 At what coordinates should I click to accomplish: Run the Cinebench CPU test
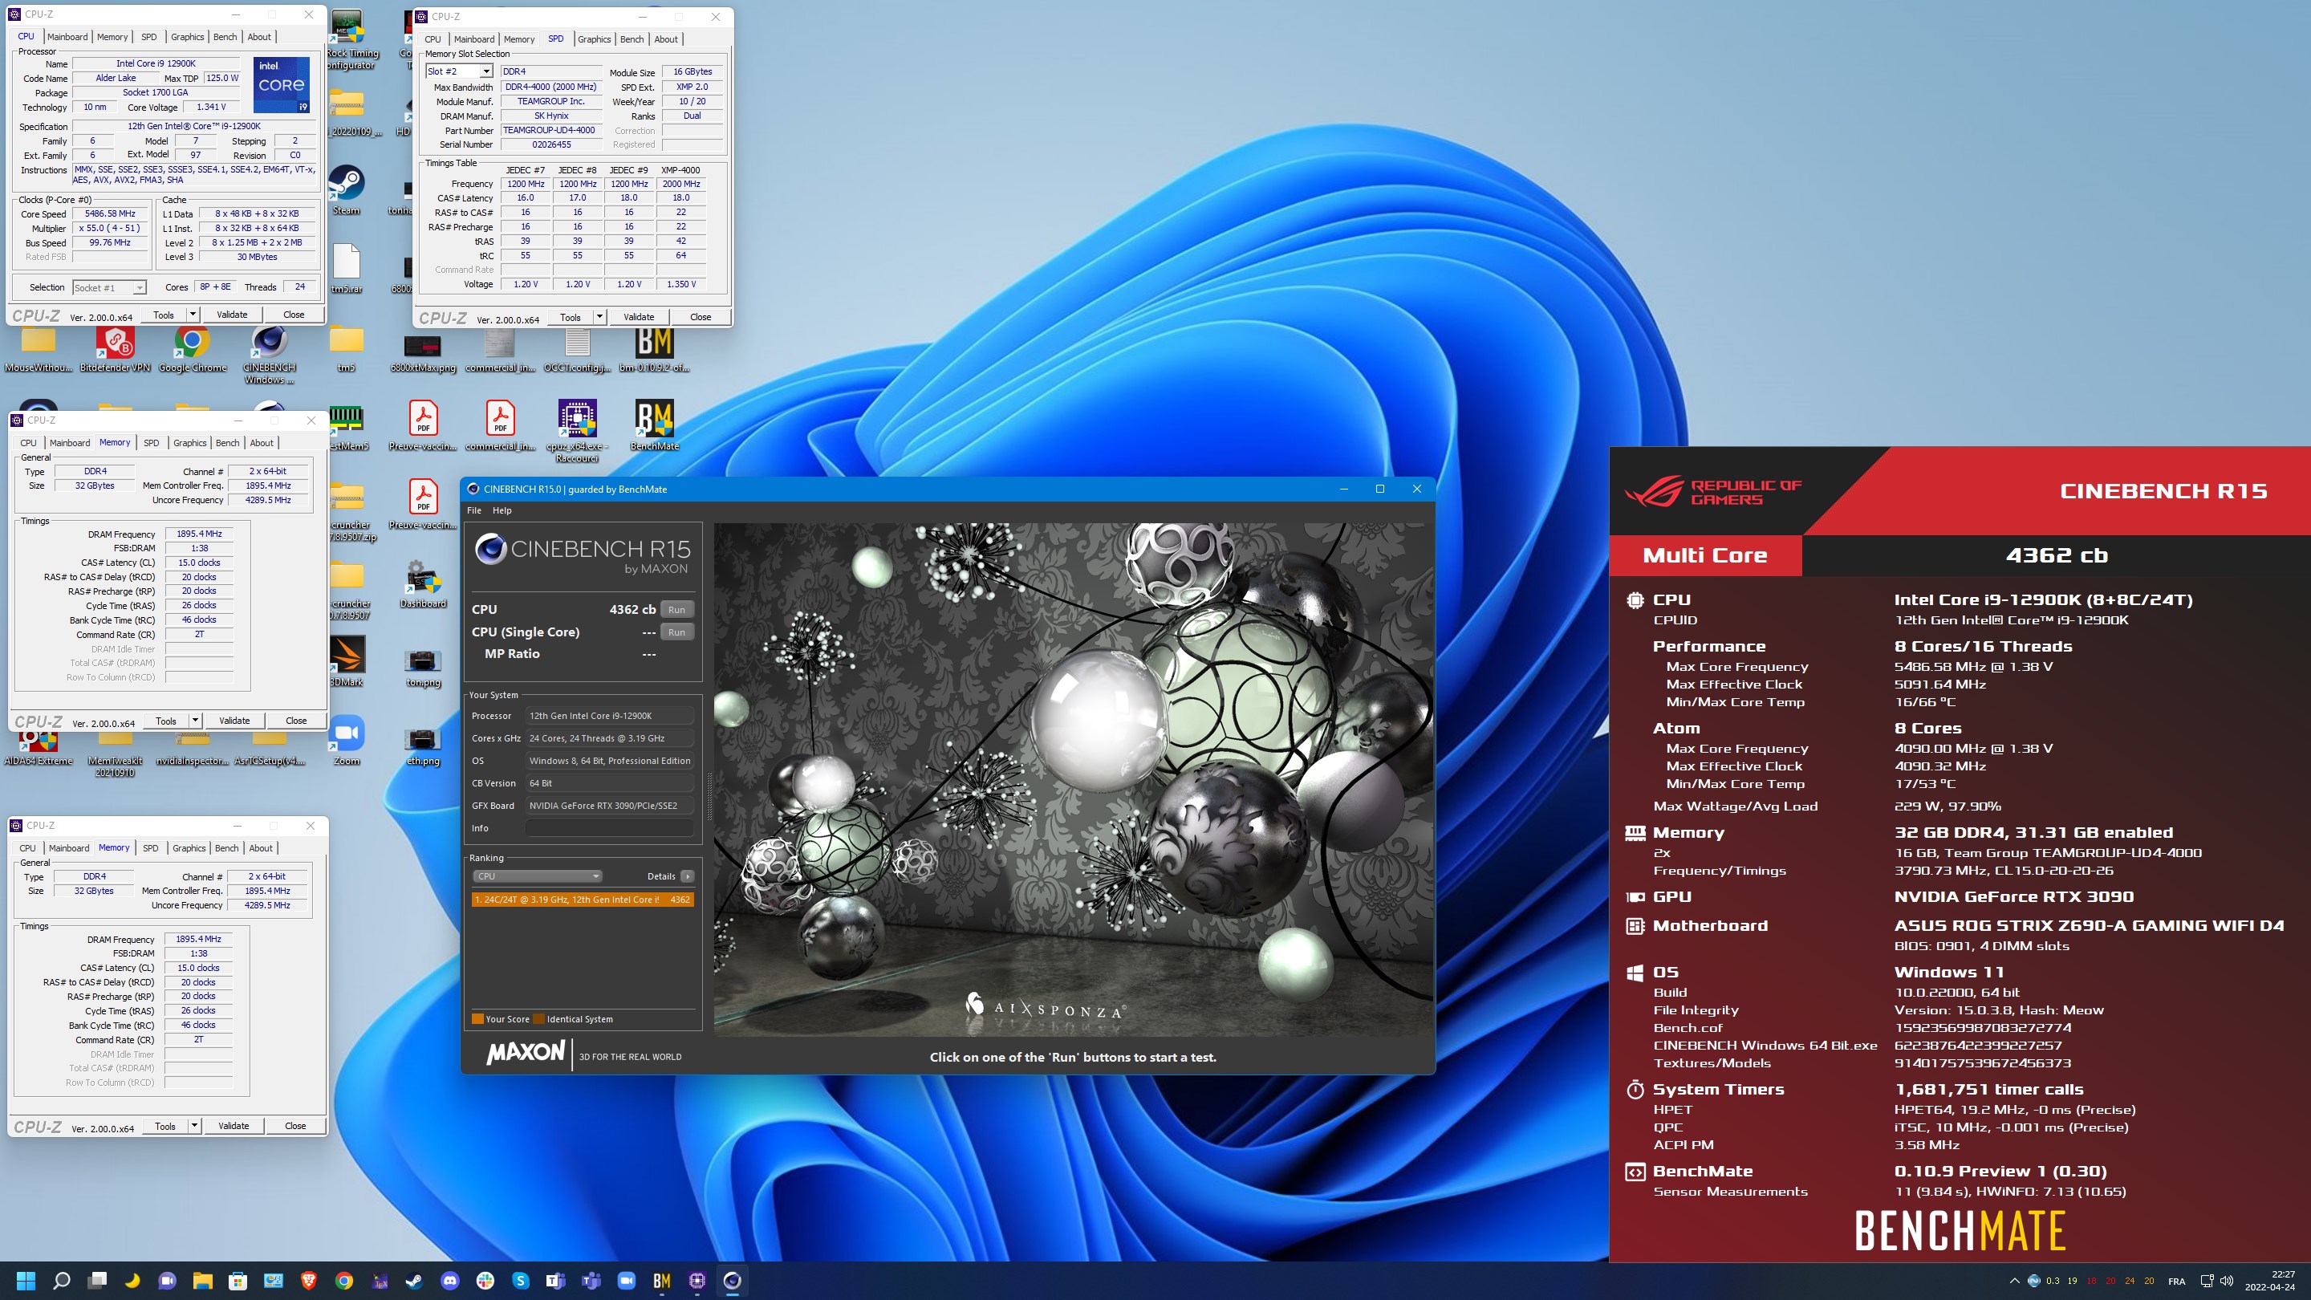tap(676, 609)
